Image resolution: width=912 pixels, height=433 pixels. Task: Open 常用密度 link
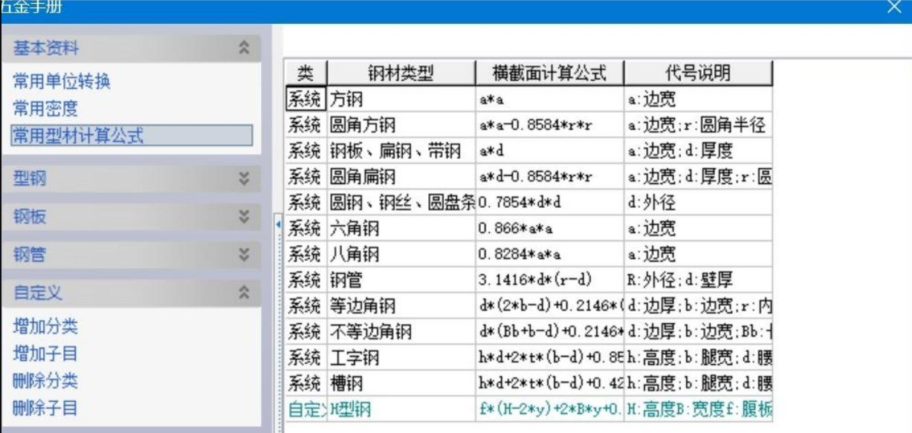[x=45, y=108]
